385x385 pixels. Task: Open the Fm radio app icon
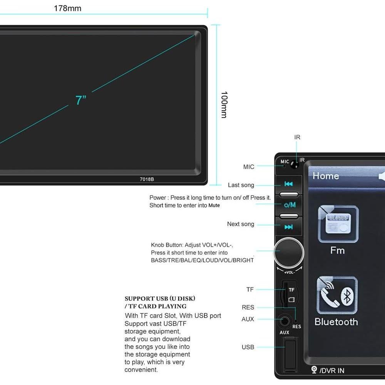(338, 224)
